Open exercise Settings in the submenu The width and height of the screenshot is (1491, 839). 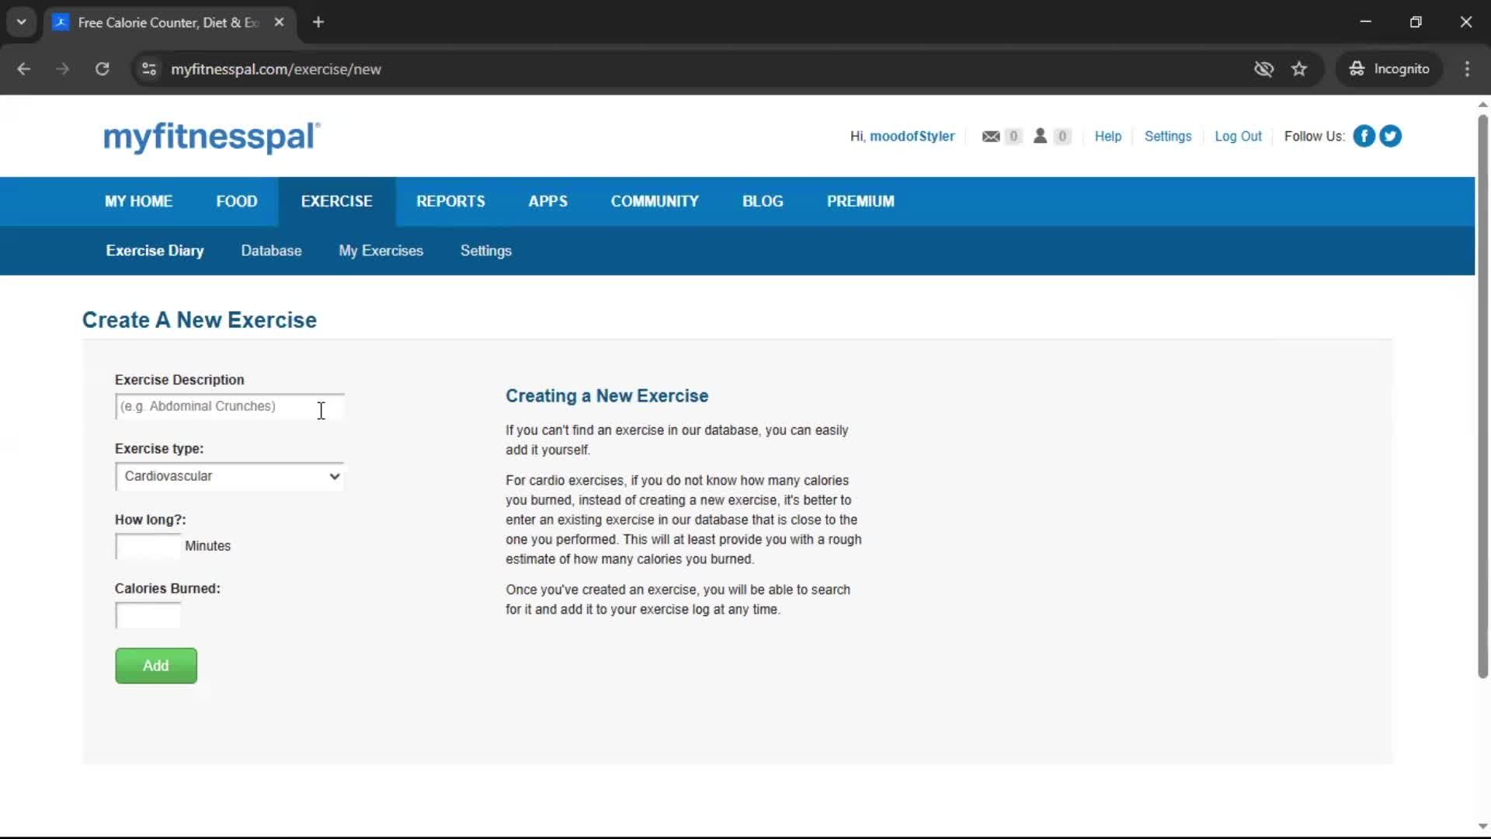(x=485, y=251)
